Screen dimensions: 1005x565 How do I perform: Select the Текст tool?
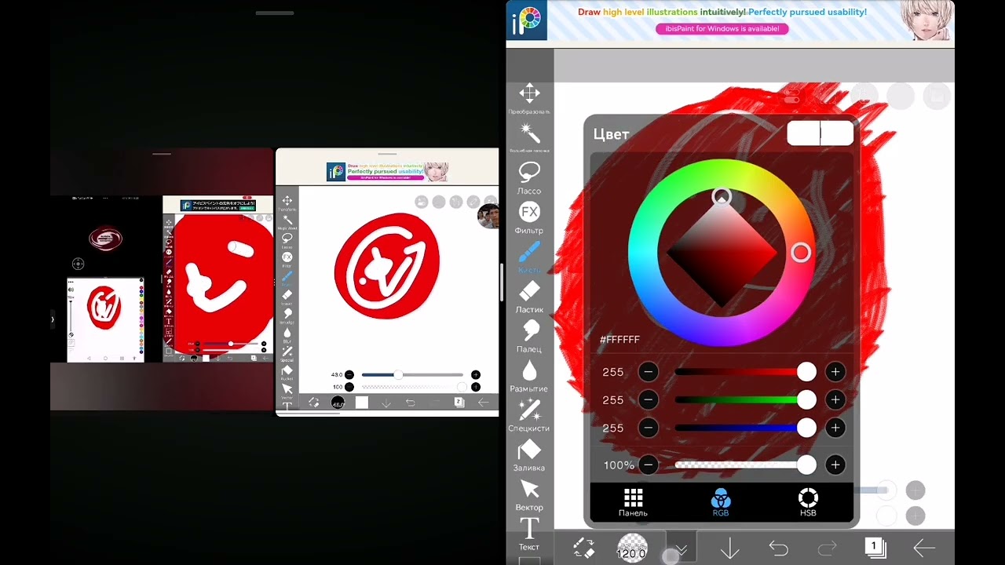[529, 534]
